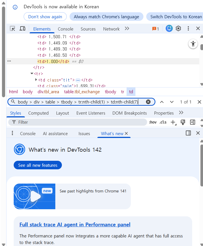Viewport: 203px width, 246px height.
Task: Open Full stack trace AI agent link
Action: point(75,225)
